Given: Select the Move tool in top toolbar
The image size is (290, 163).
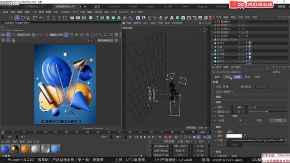Looking at the screenshot, I should 17,18.
